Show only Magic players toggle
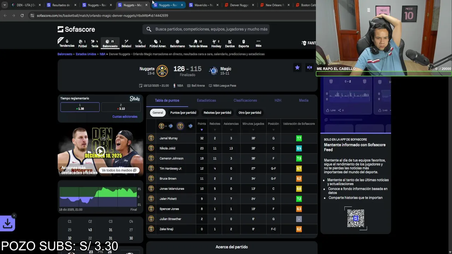Screen dimensions: 452x254 [190, 126]
